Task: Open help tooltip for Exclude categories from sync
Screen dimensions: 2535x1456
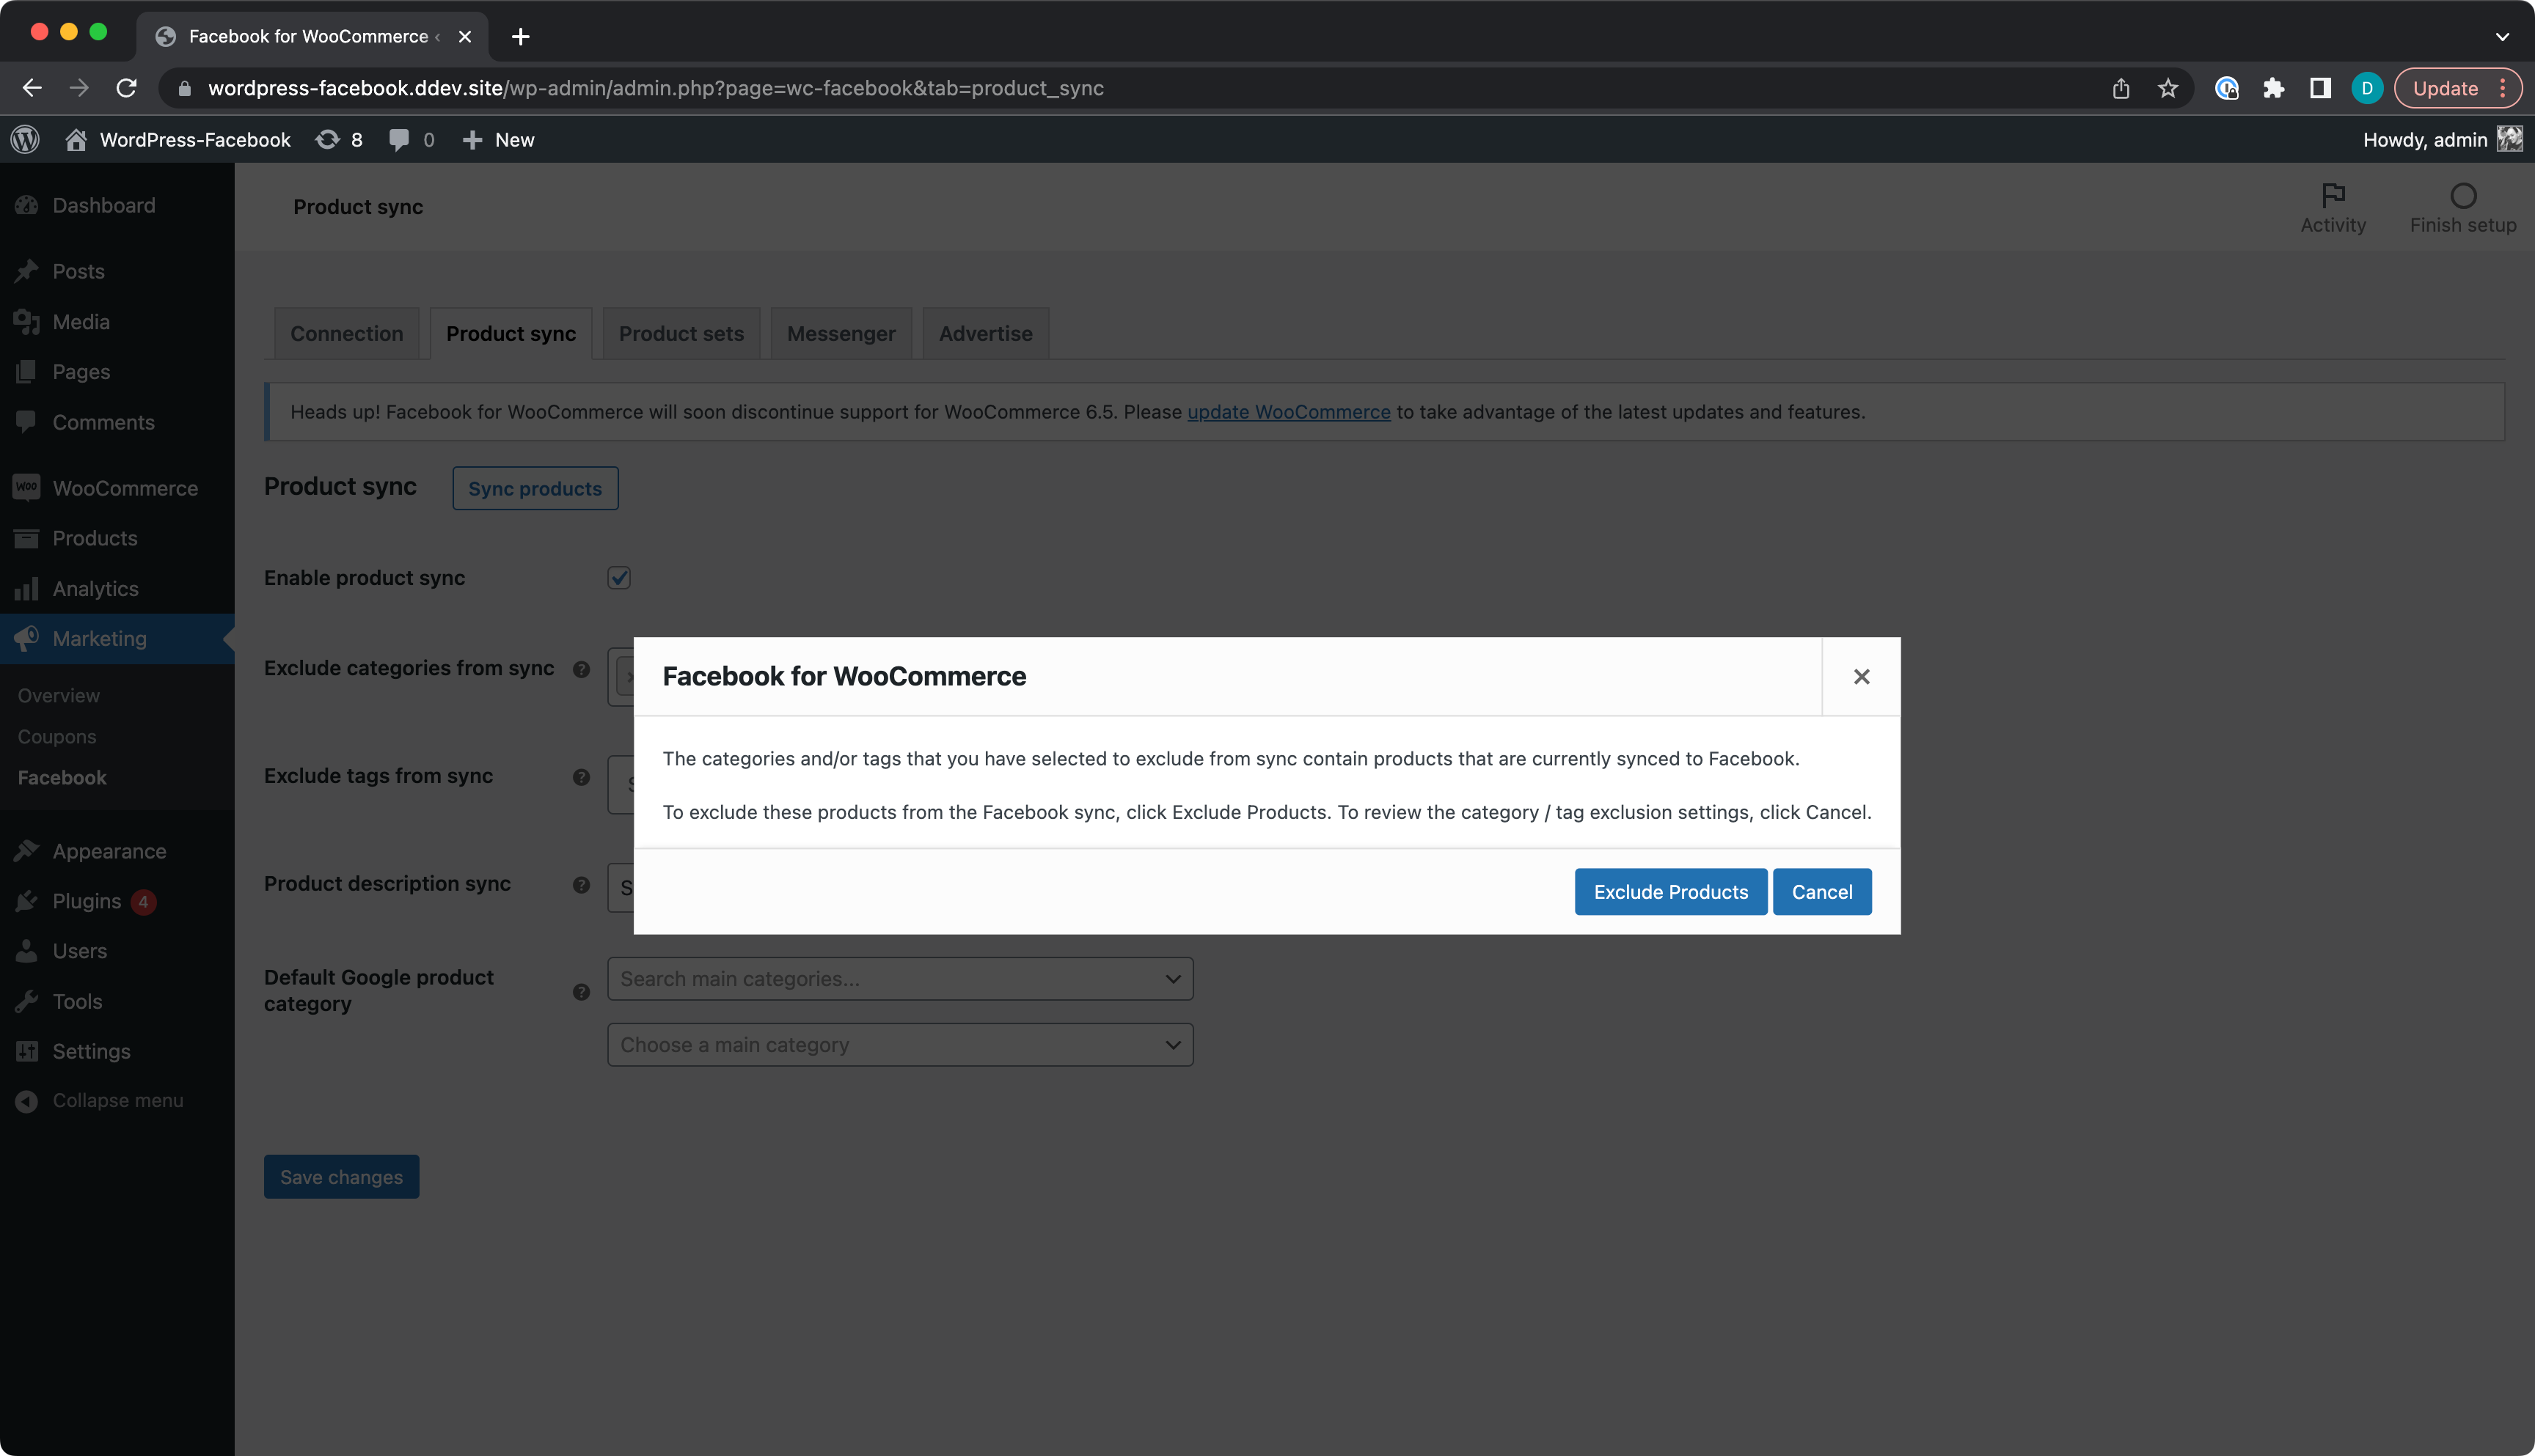Action: [581, 669]
